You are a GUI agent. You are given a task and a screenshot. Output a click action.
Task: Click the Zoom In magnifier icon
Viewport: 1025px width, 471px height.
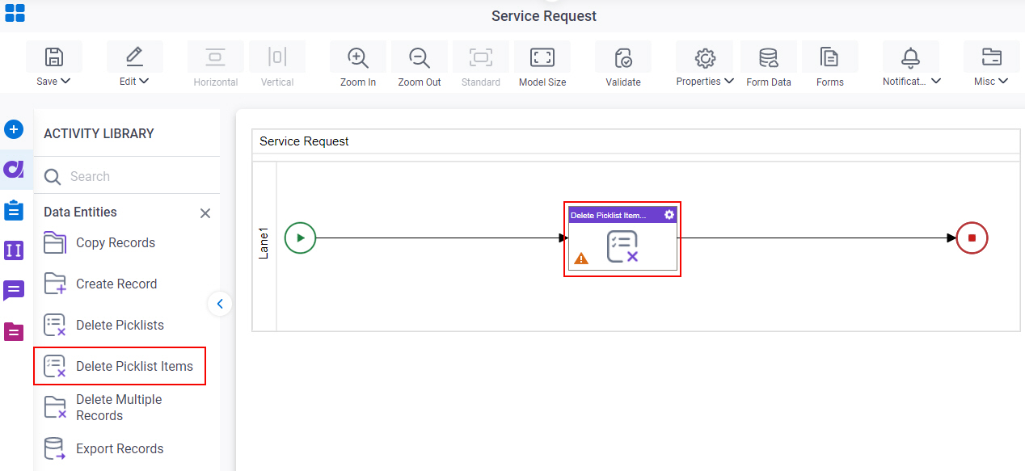[358, 57]
